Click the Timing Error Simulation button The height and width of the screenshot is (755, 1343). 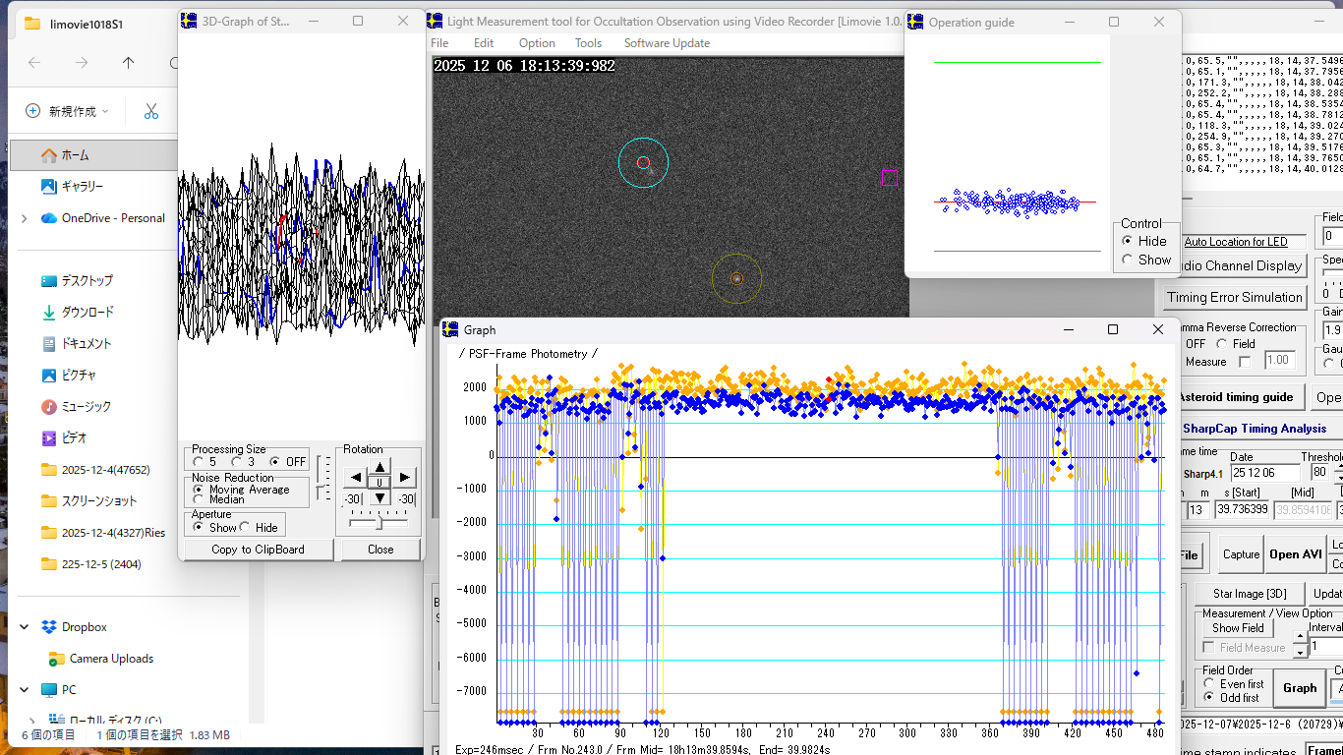tap(1234, 297)
